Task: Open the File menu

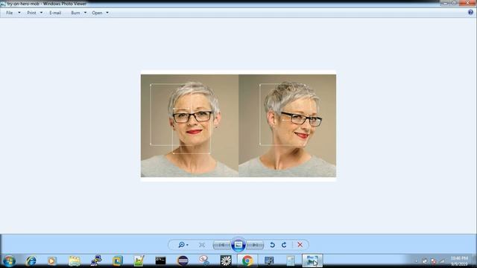Action: tap(10, 13)
